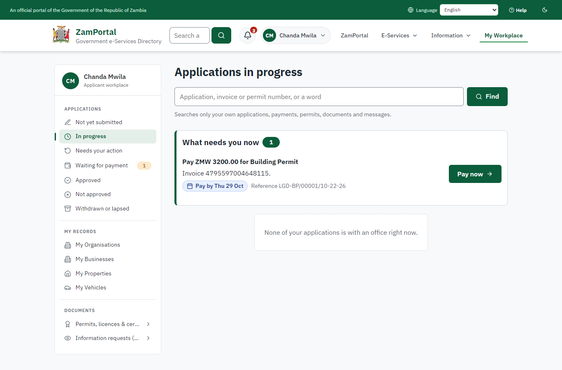Click the ZamPortal site title
Screen dimensions: 562x370
click(96, 32)
